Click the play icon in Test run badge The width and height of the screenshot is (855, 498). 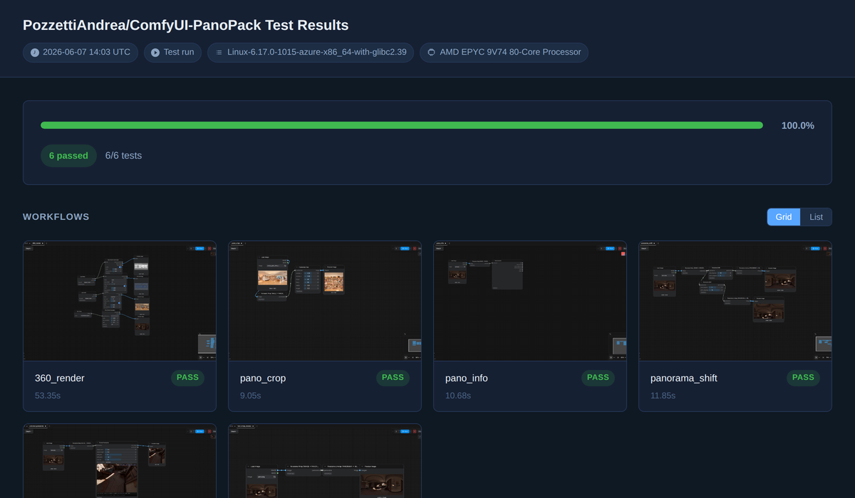pyautogui.click(x=155, y=53)
